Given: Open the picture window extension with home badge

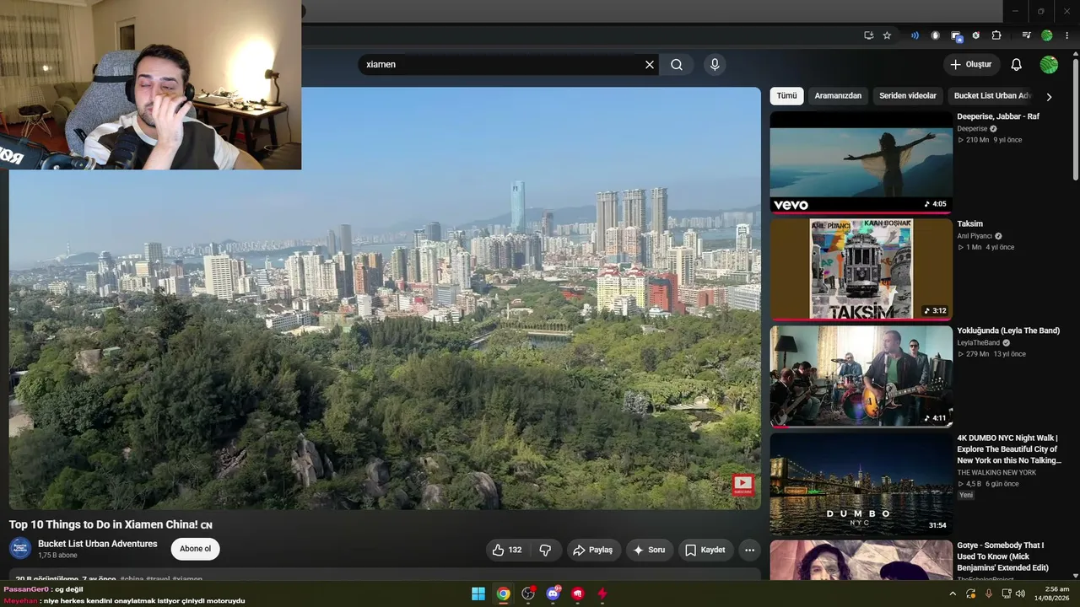Looking at the screenshot, I should pos(956,35).
